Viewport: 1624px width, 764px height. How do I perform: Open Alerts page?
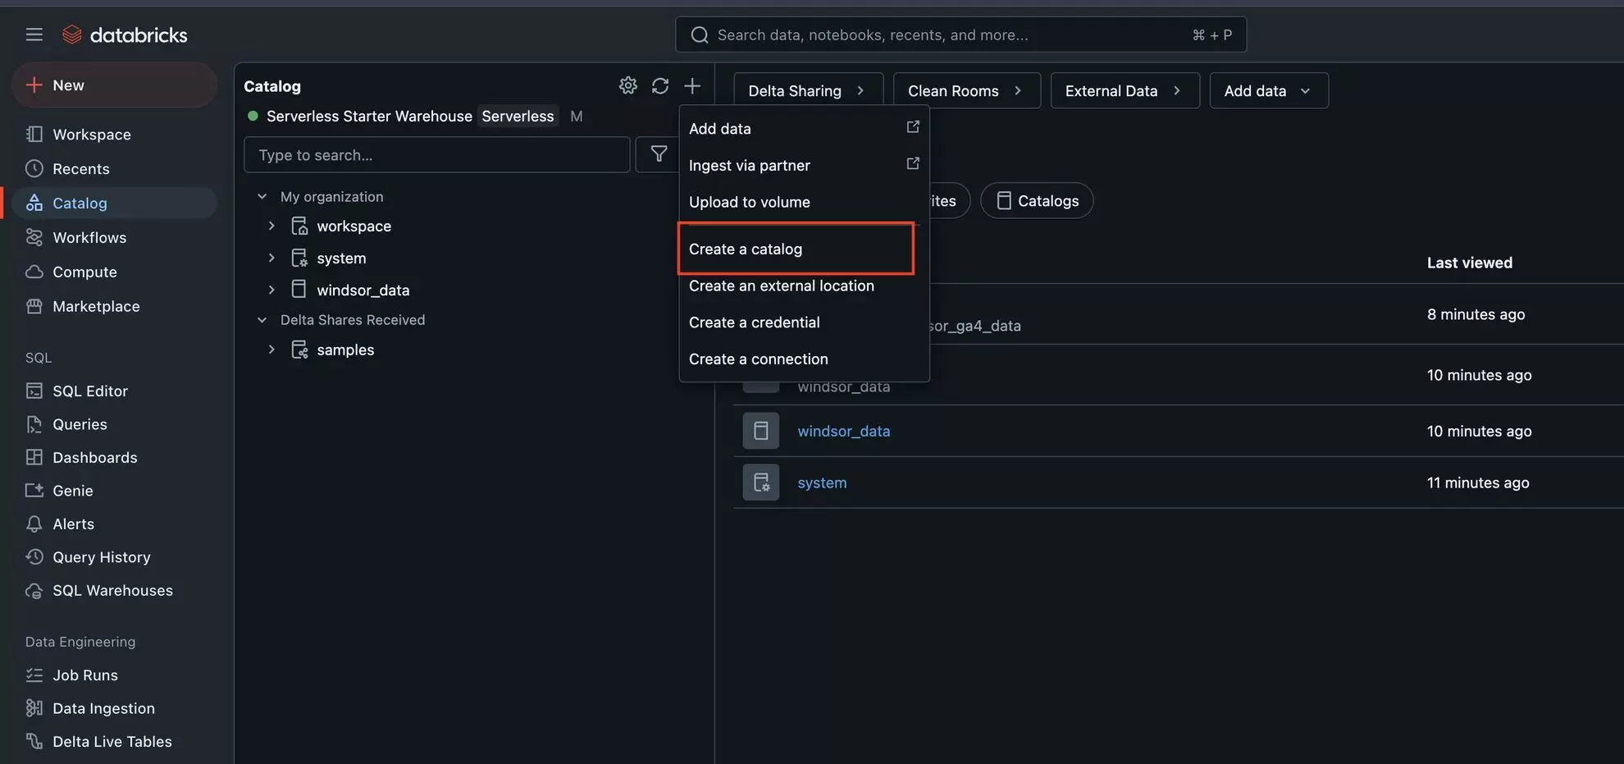[73, 524]
